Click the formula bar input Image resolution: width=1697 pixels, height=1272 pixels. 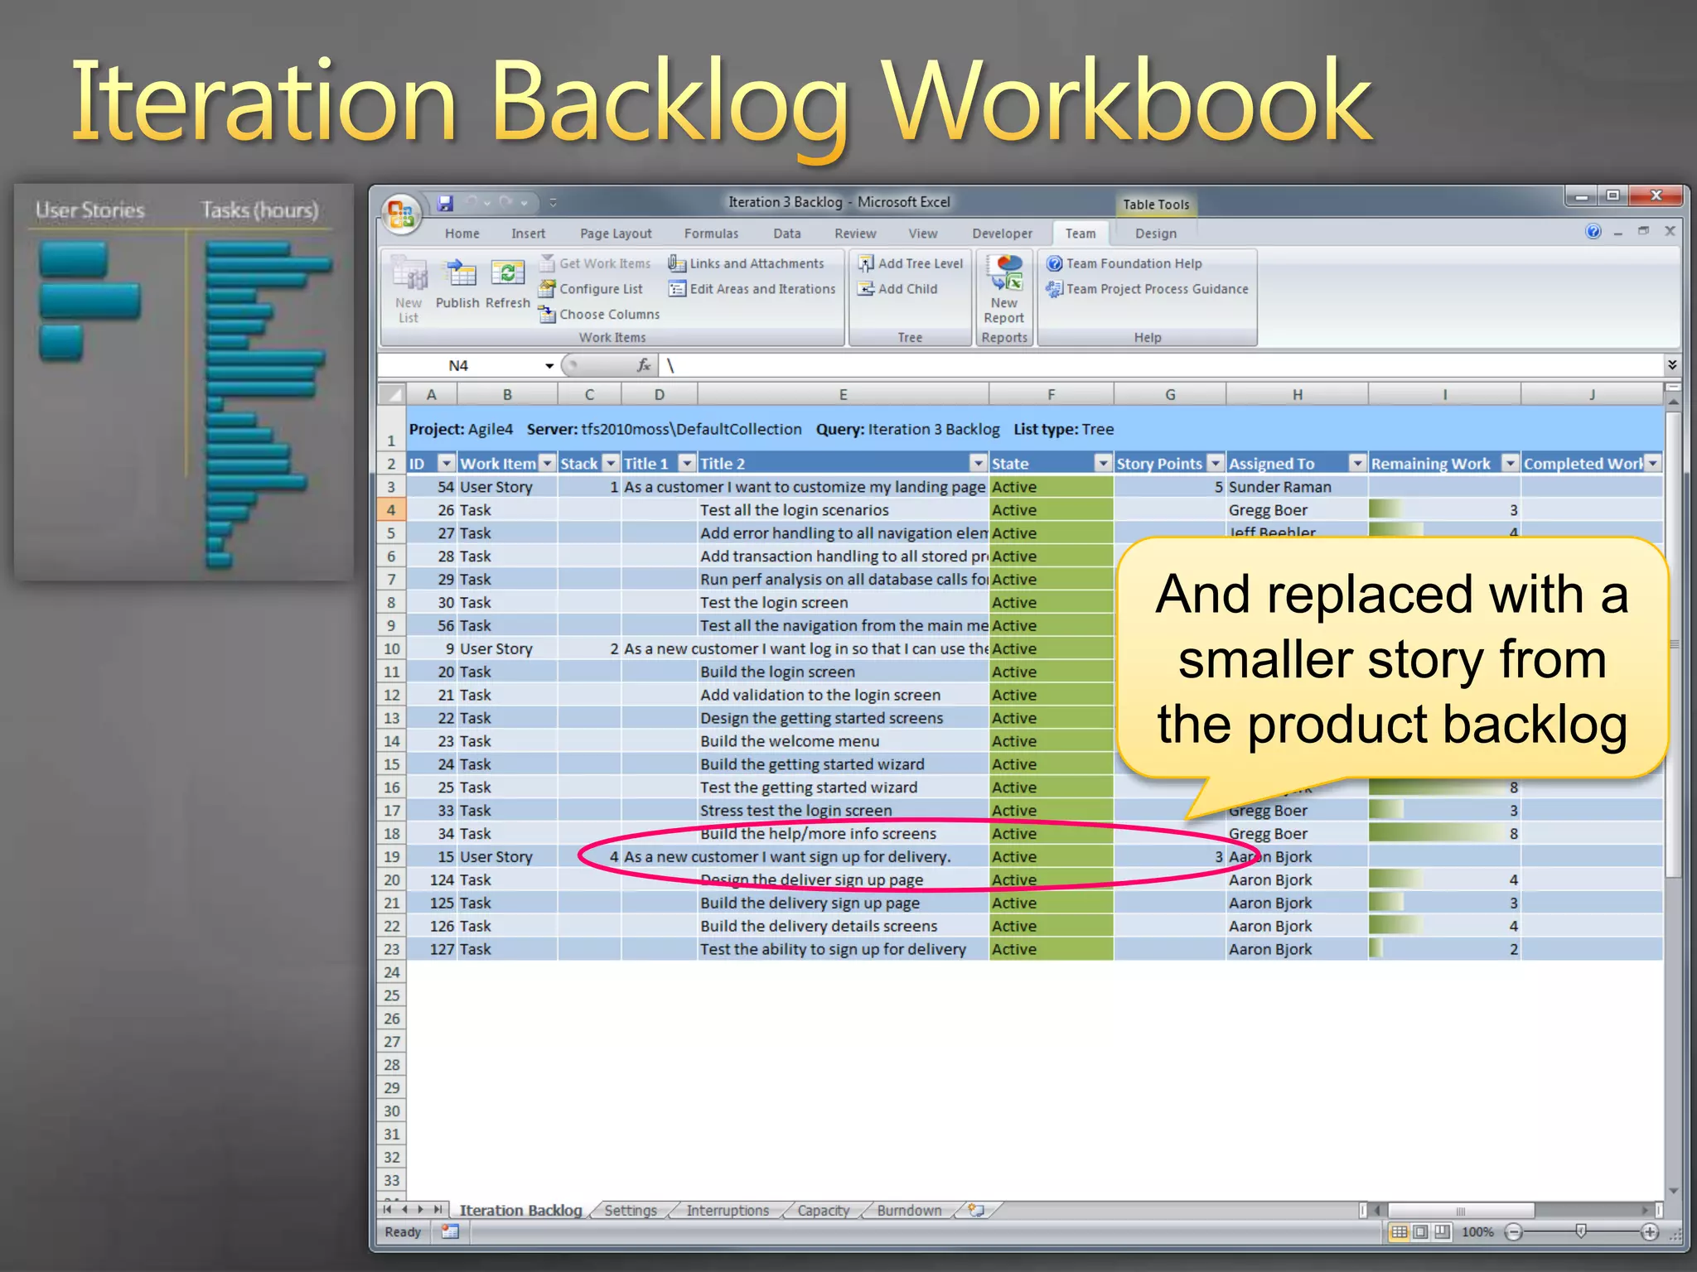tap(1160, 365)
